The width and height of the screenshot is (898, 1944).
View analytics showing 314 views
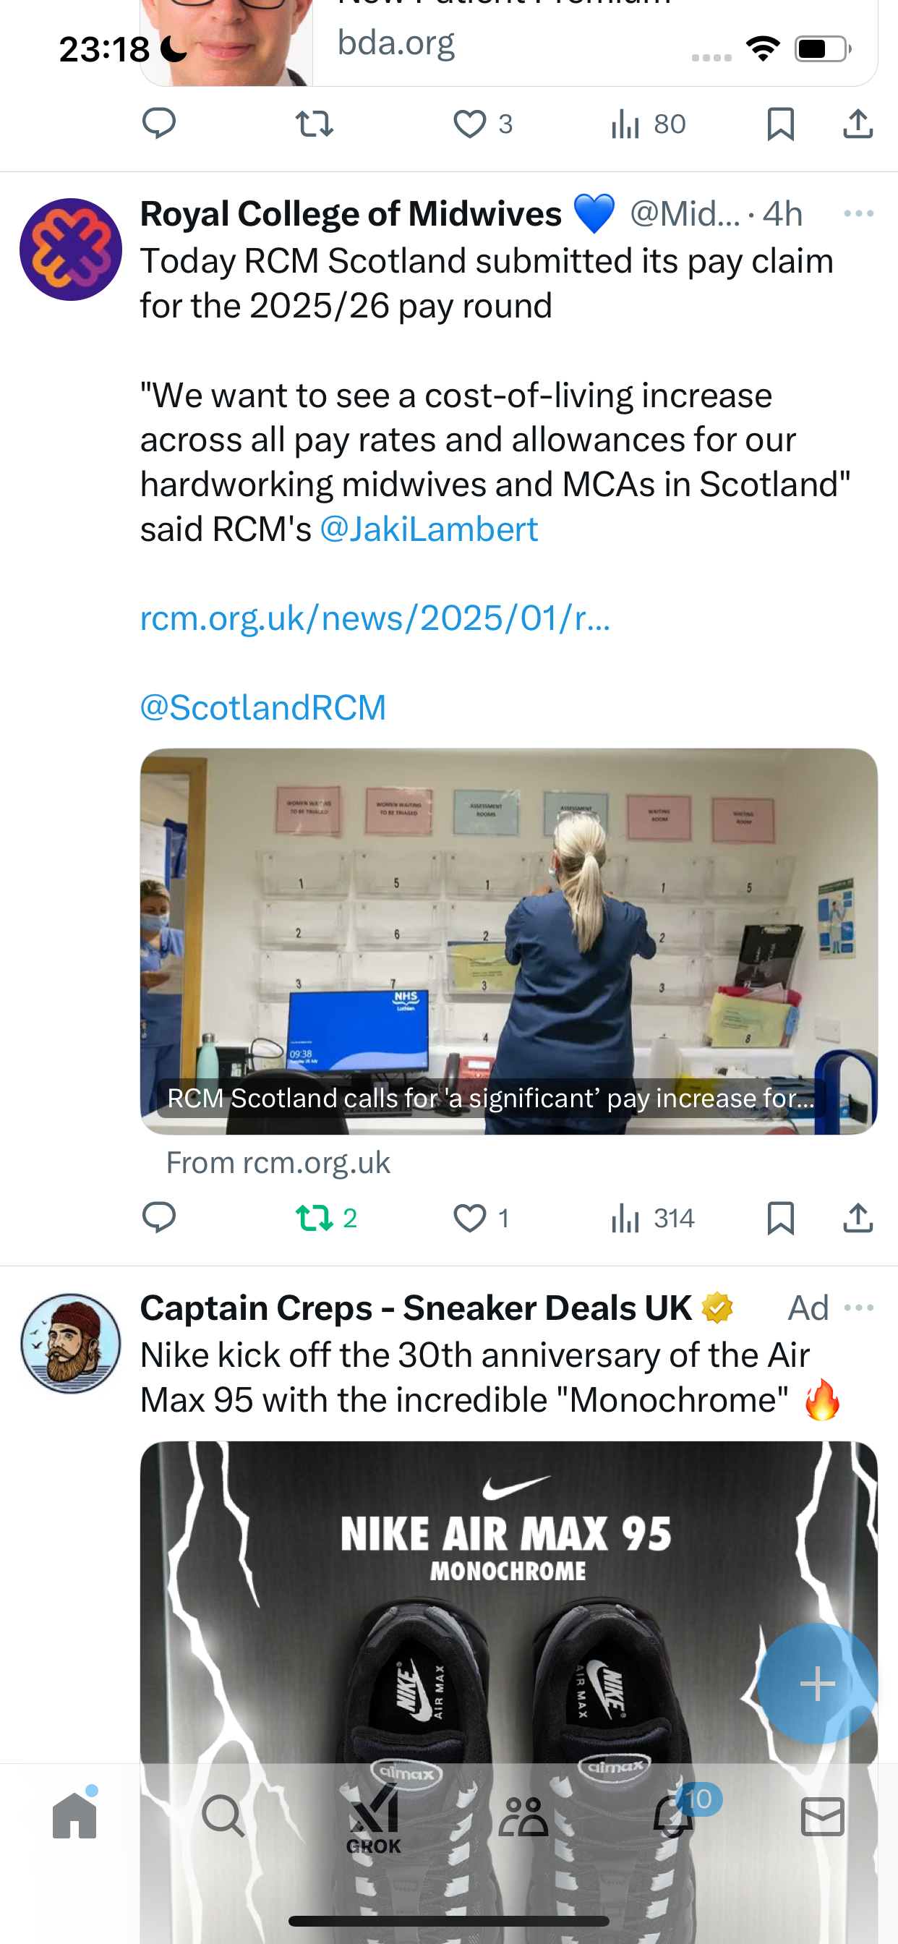(653, 1217)
